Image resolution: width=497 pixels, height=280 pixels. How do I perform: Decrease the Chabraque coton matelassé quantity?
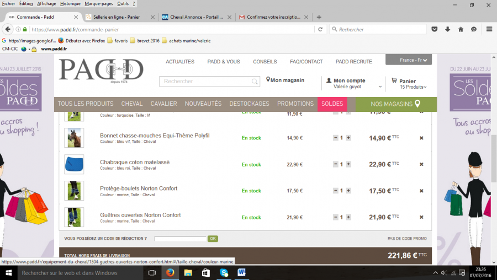[x=335, y=164]
